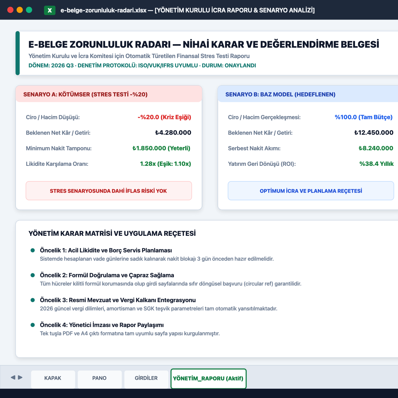Image resolution: width=398 pixels, height=398 pixels.
Task: Click the ₺4.280.000 net profit value
Action: point(173,133)
